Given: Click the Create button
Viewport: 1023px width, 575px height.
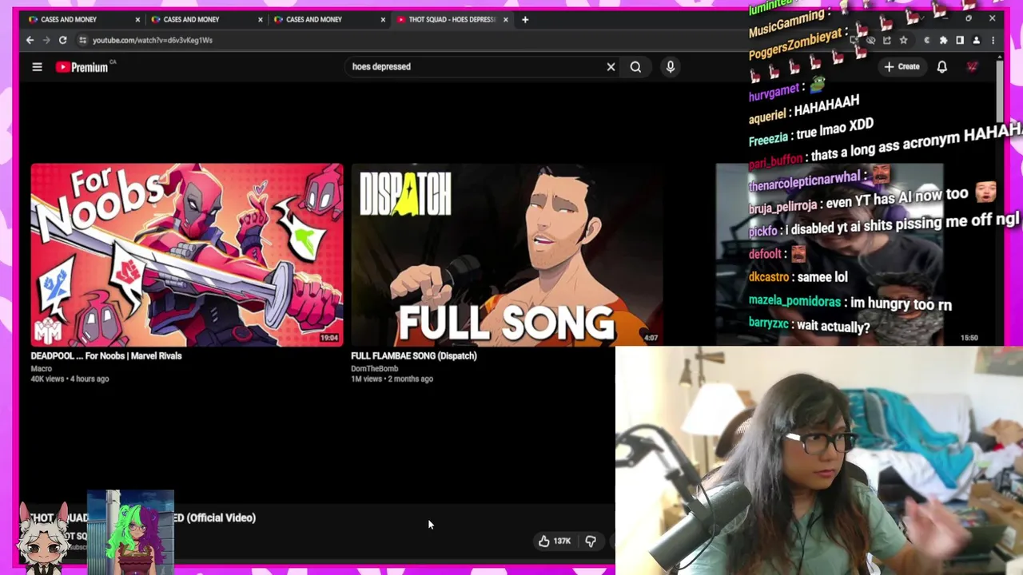Looking at the screenshot, I should click(902, 67).
